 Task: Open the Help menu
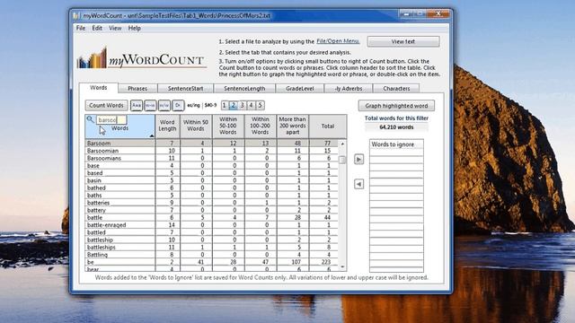click(134, 28)
